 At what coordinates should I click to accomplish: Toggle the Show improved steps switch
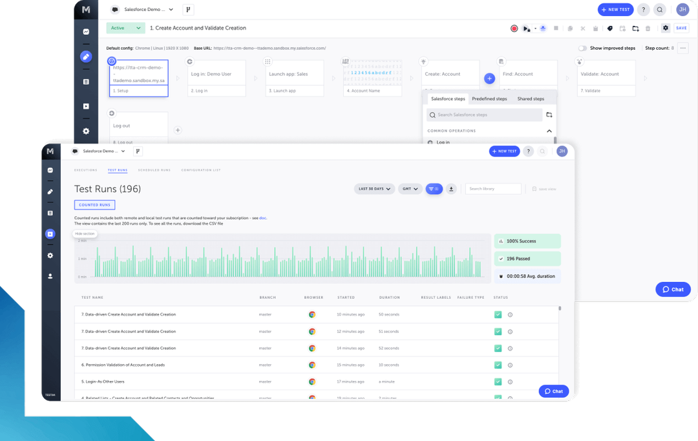[582, 48]
